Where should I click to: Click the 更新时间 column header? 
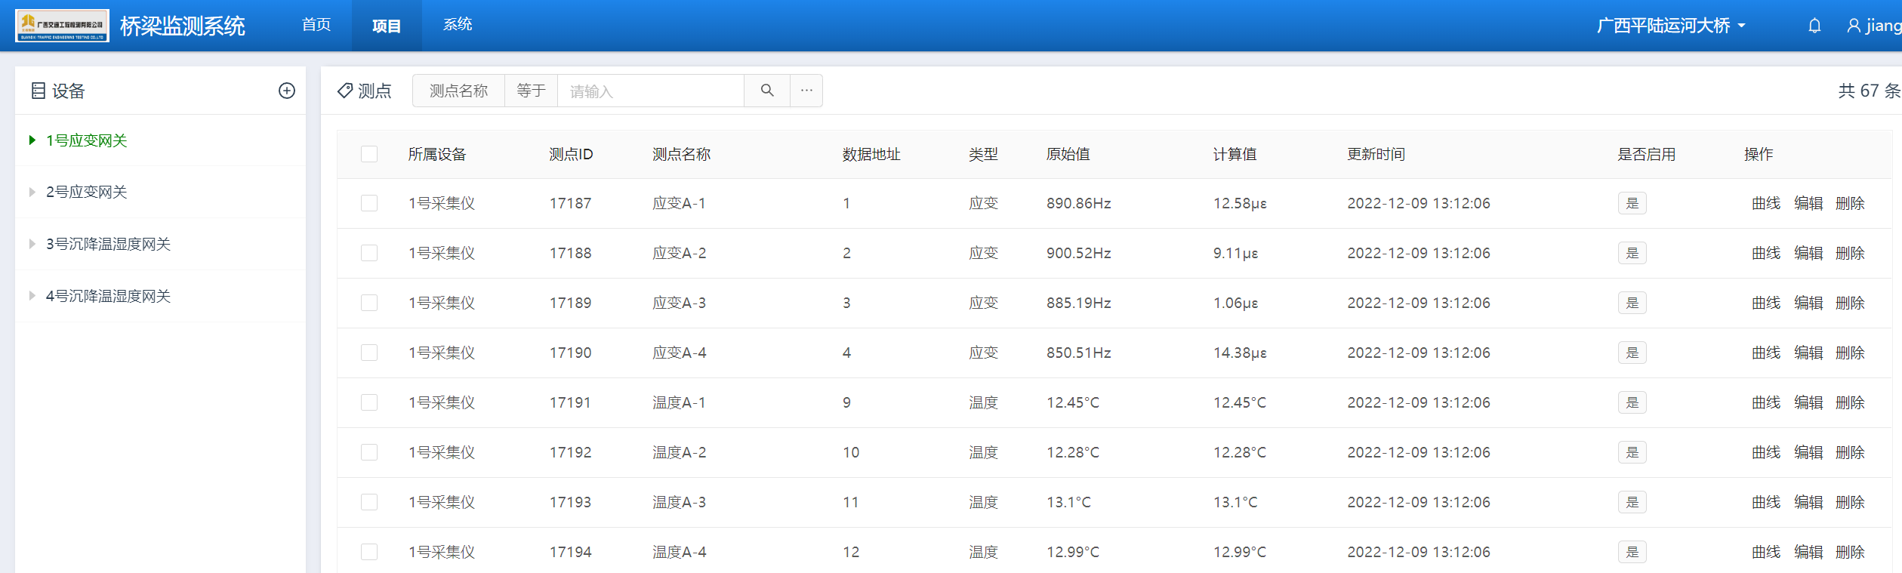point(1376,154)
